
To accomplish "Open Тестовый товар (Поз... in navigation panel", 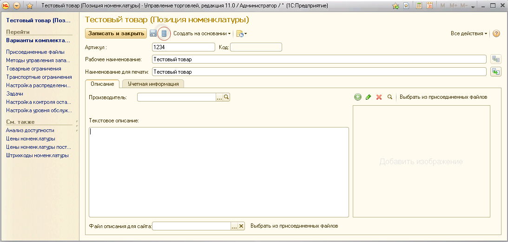I will pos(38,20).
